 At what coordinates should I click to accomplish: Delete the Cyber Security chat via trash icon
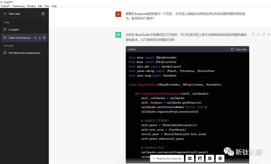44,38
